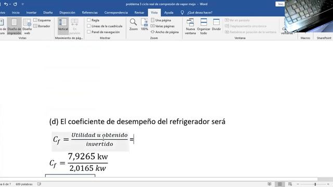Switch to Borrador view

(x=42, y=26)
